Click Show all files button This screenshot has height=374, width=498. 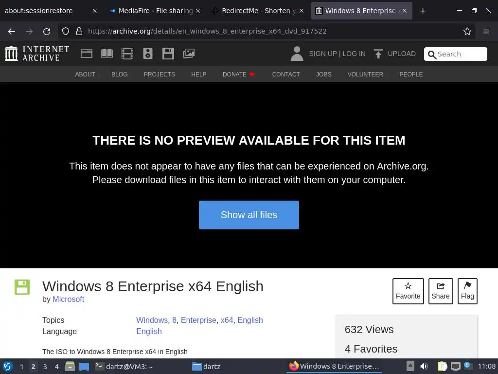tap(249, 215)
